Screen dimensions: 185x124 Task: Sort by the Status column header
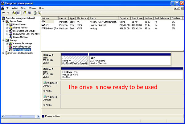tap(104, 18)
